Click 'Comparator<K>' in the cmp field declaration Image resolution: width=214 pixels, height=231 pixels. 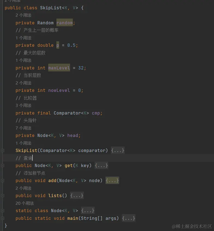point(71,113)
